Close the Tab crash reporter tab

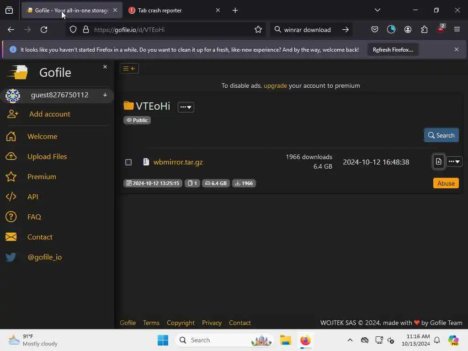point(218,11)
